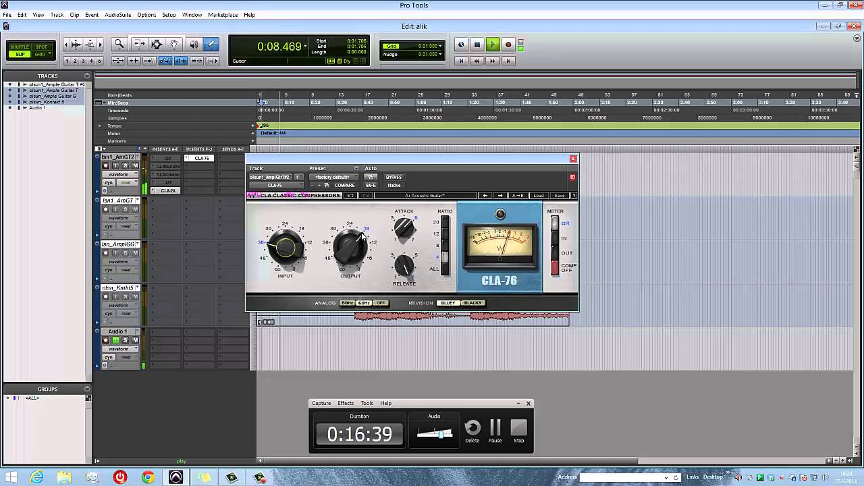
Task: Toggle automation SAFE in plugin window
Action: tap(371, 185)
